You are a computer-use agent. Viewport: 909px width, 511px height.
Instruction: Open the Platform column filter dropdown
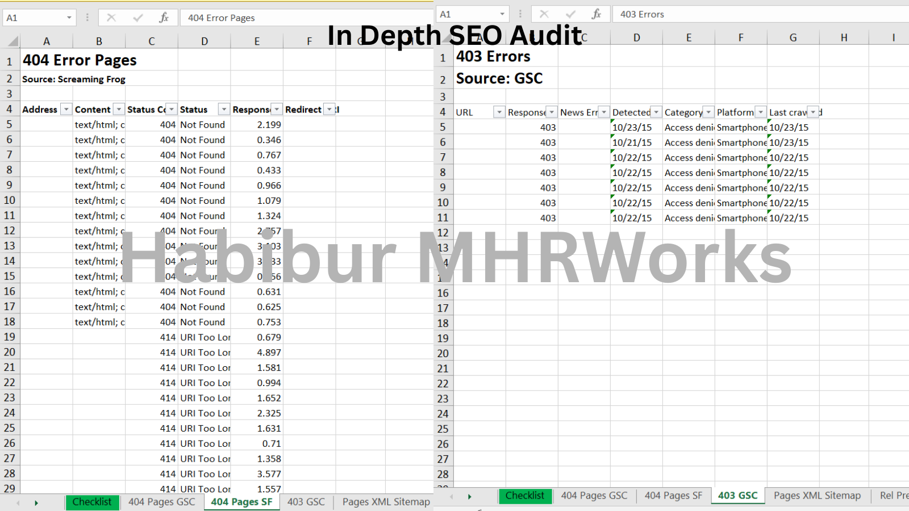tap(760, 112)
